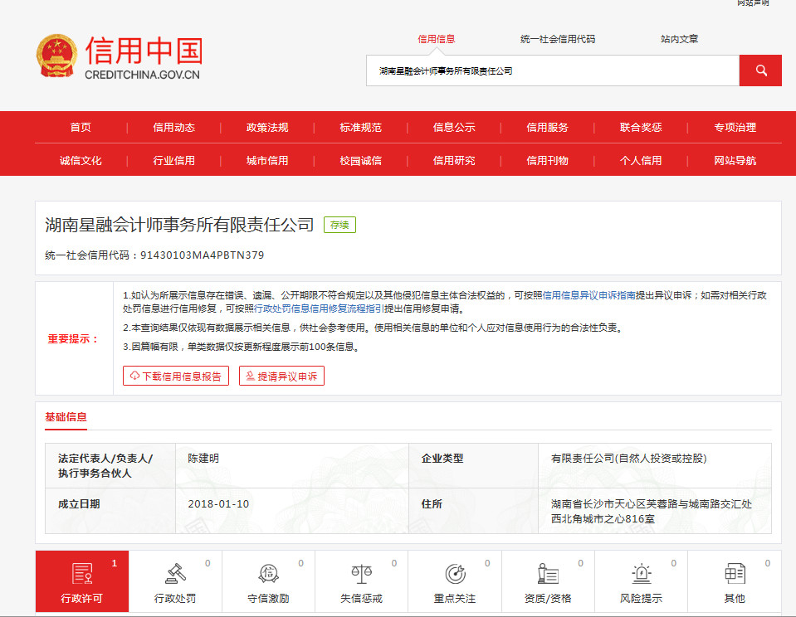
Task: Click the founding date 2018-01-10
Action: pos(218,504)
